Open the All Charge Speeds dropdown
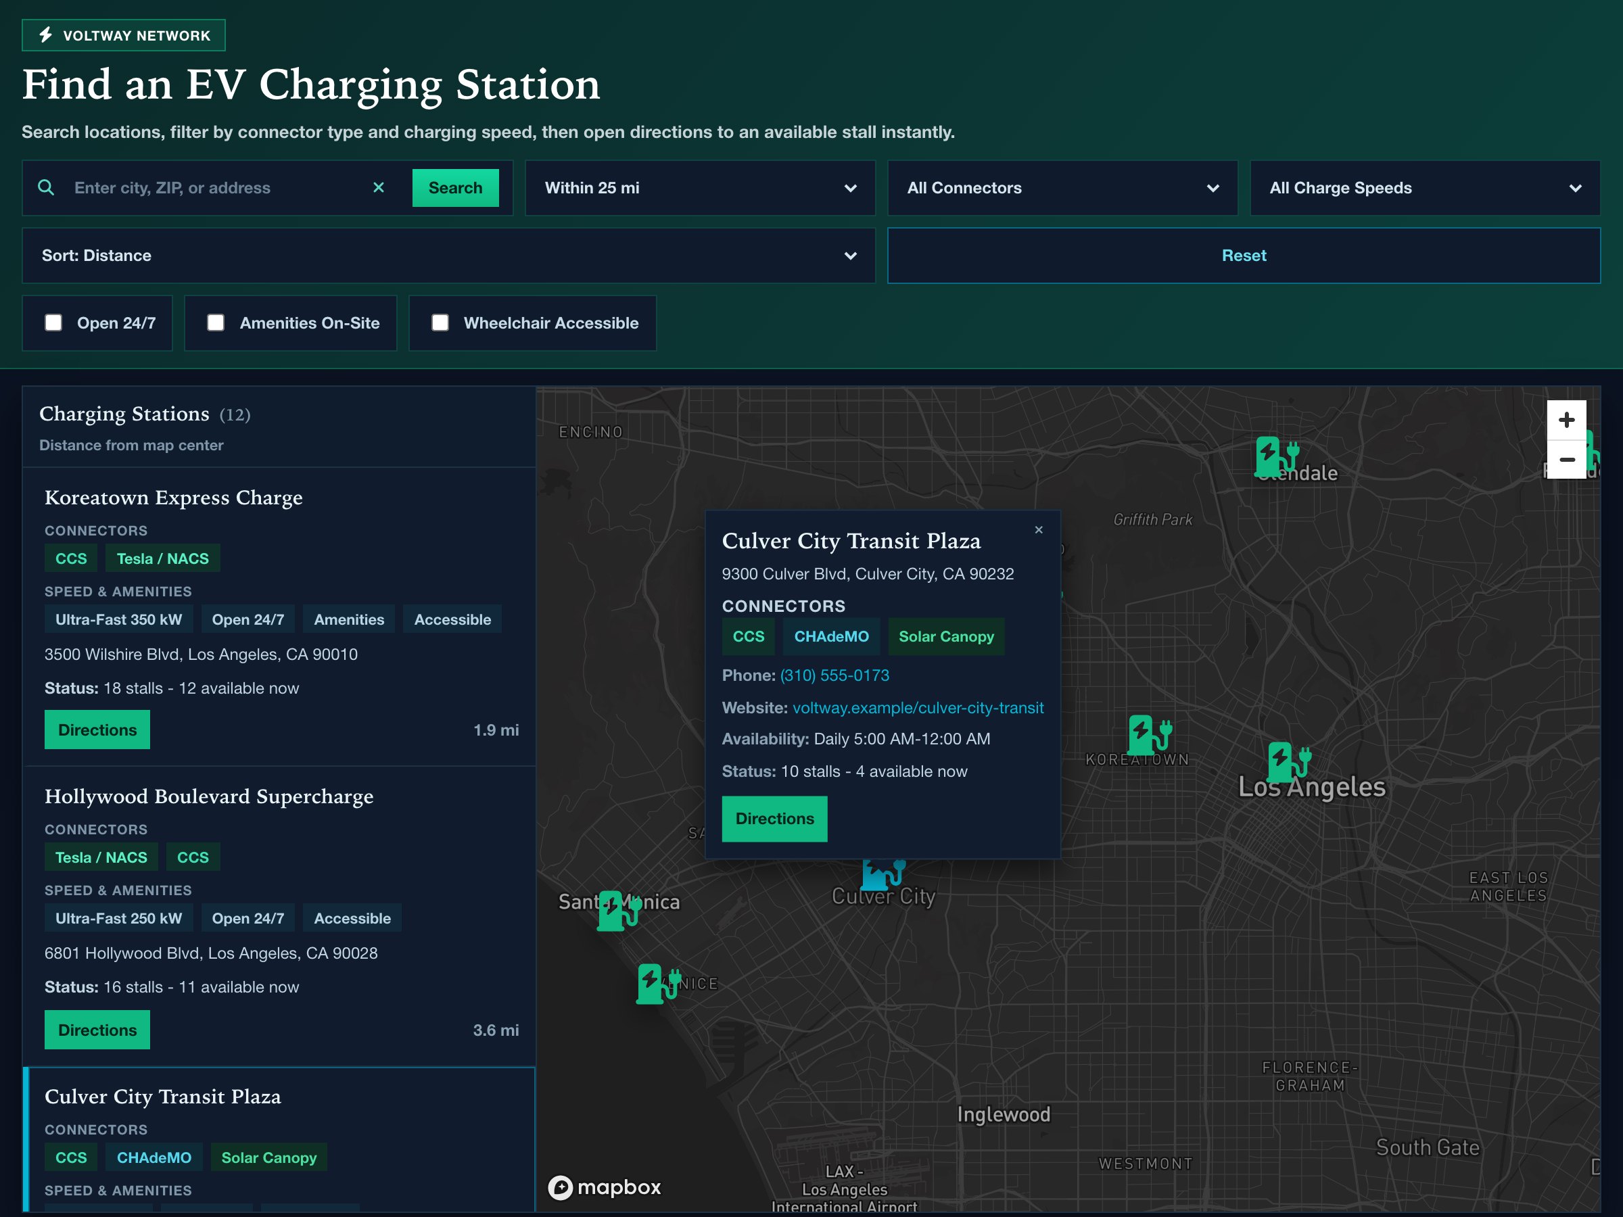Viewport: 1623px width, 1217px height. click(1425, 188)
